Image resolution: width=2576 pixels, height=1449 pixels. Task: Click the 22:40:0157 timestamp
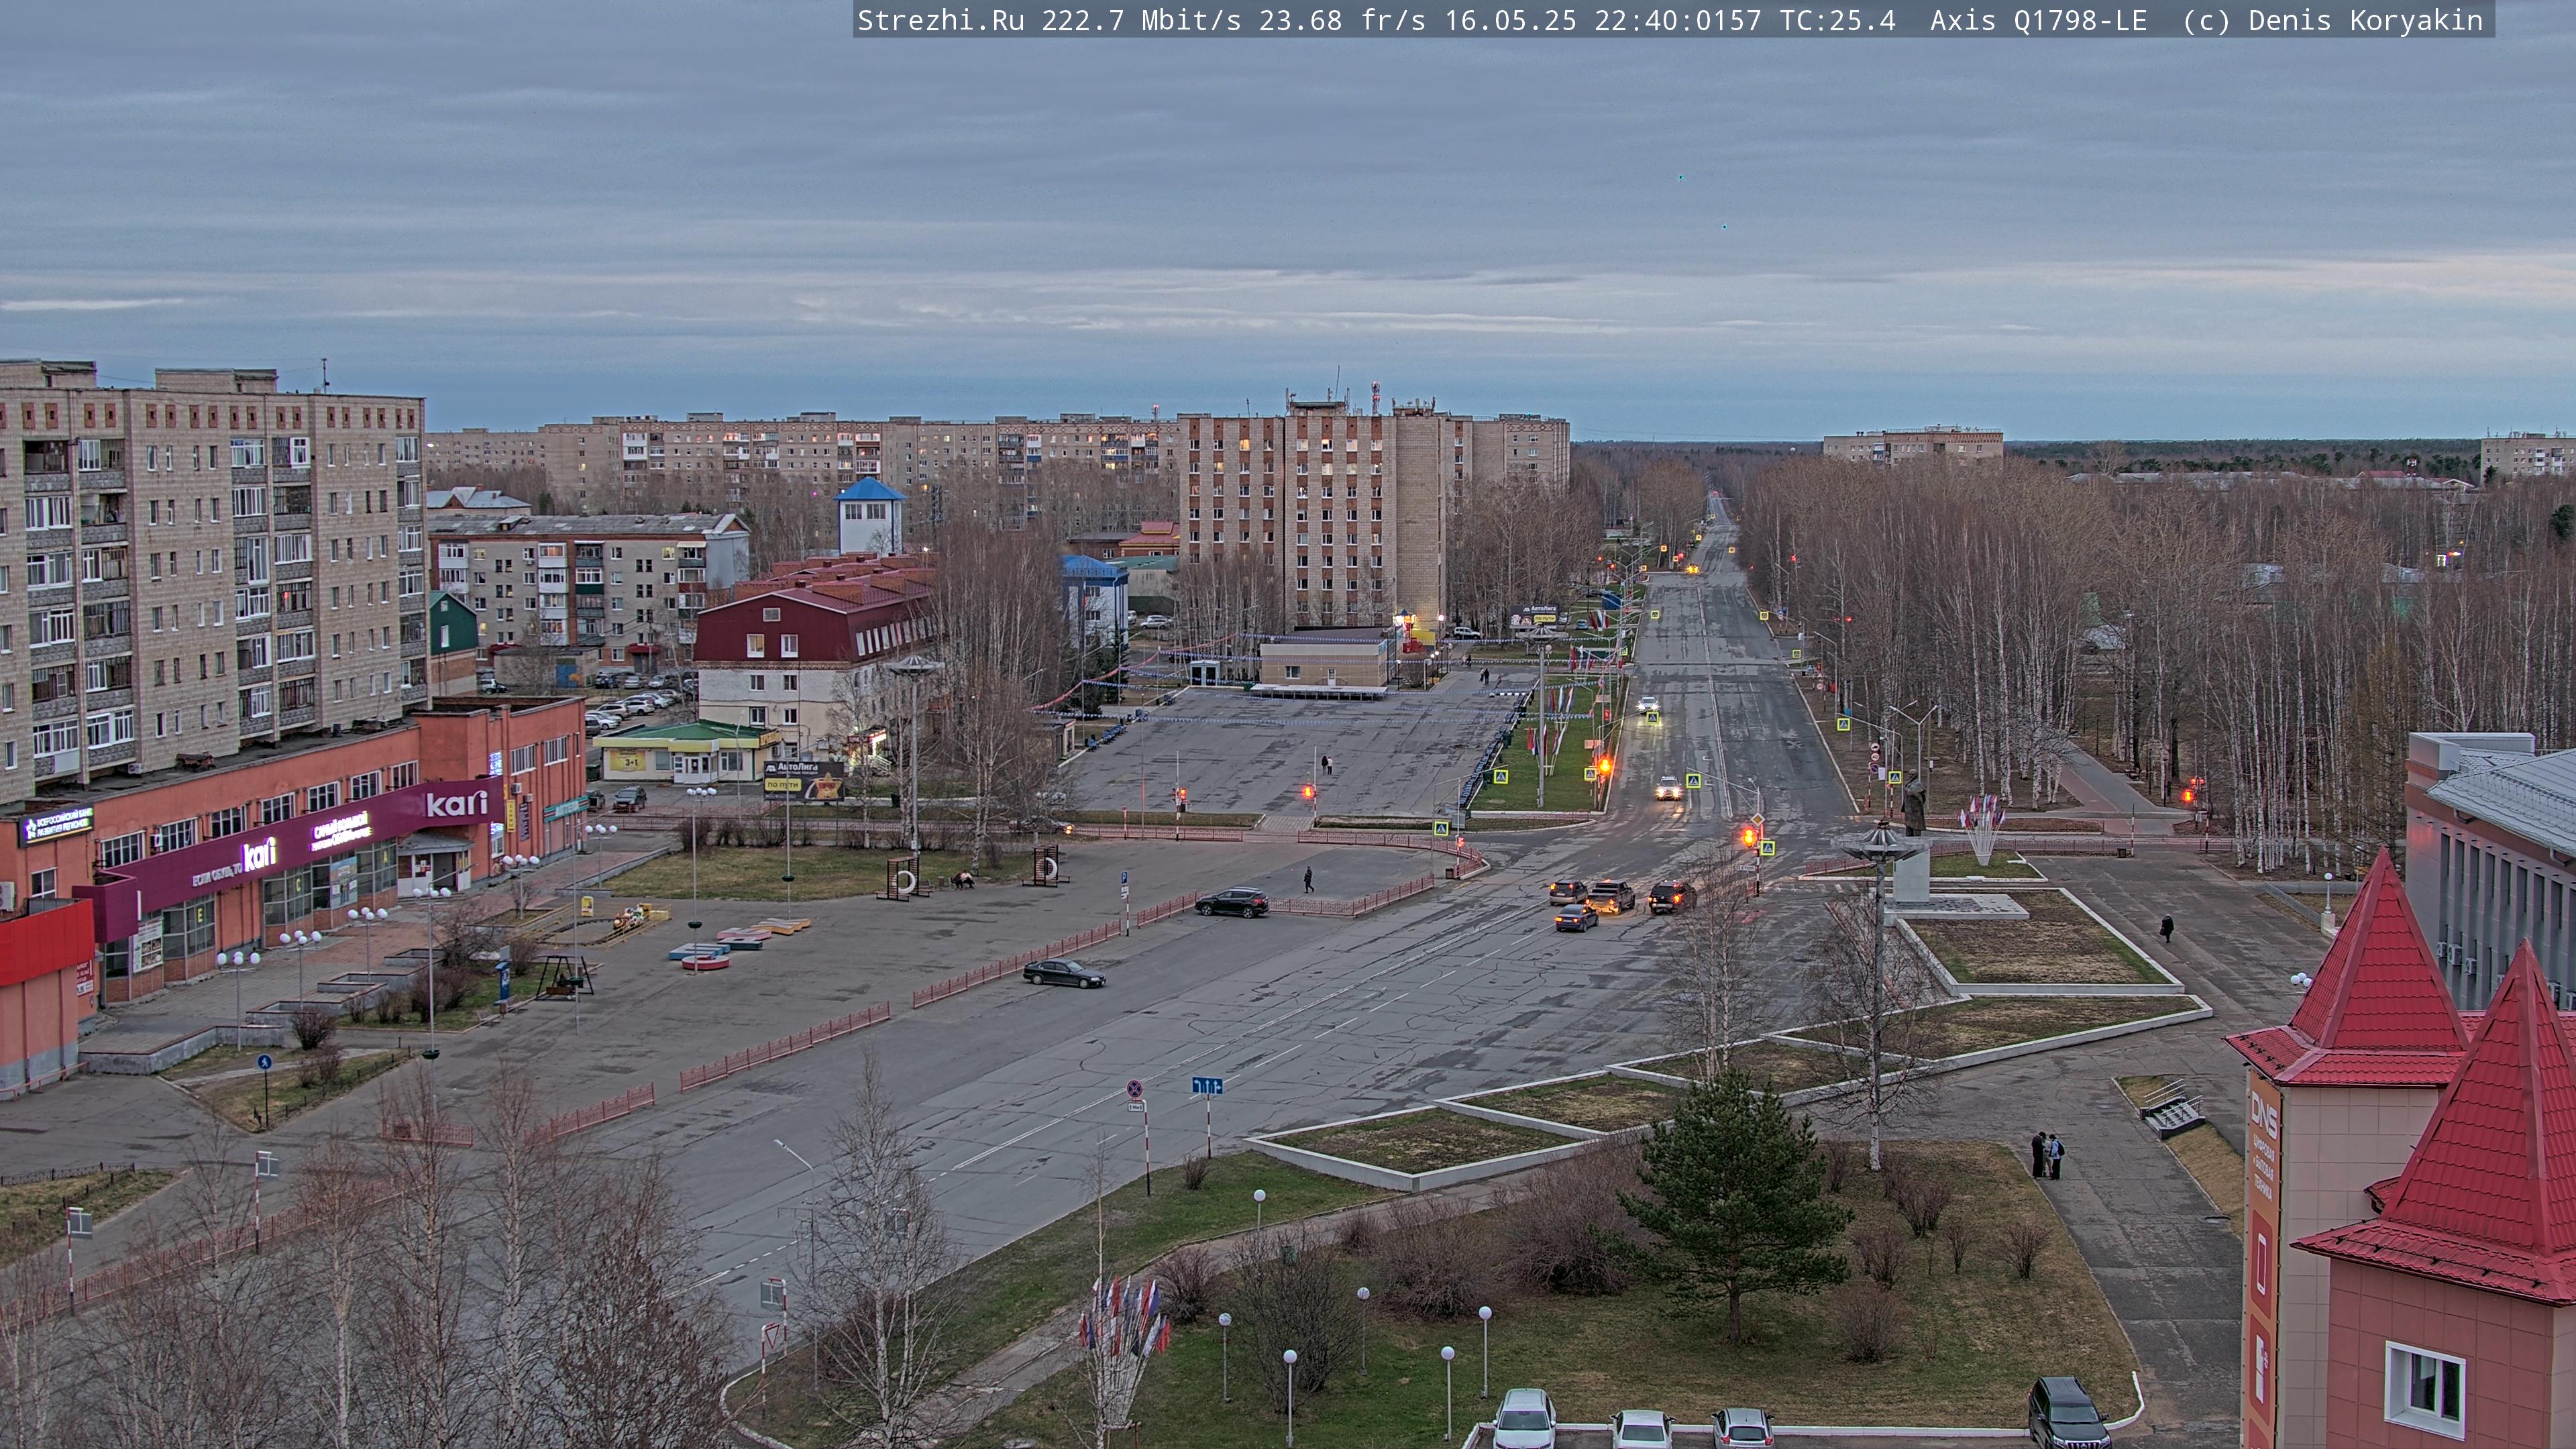pyautogui.click(x=1677, y=20)
